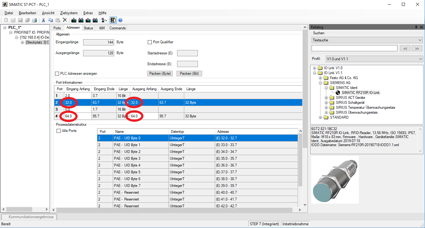
Task: Open the Profil V1.0 und V1.1 dropdown
Action: tap(374, 59)
